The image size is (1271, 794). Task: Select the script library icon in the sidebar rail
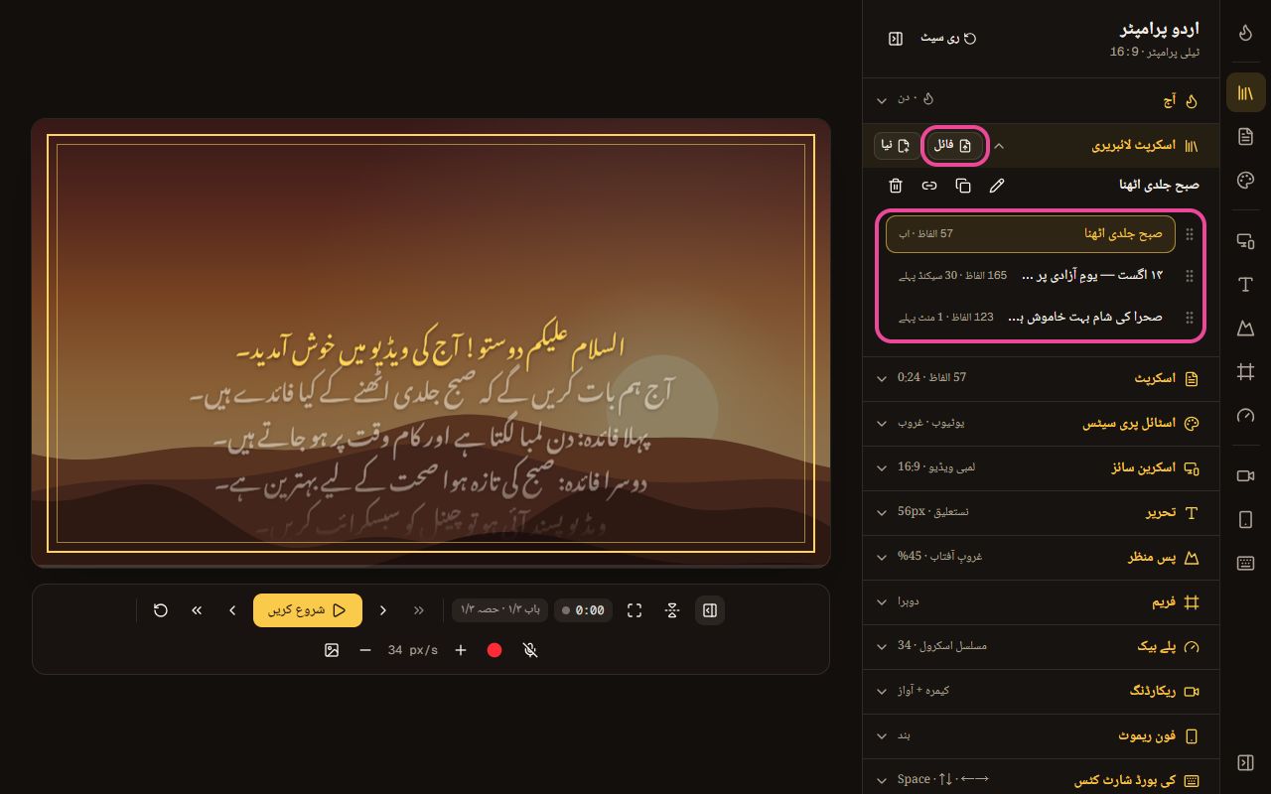tap(1245, 92)
